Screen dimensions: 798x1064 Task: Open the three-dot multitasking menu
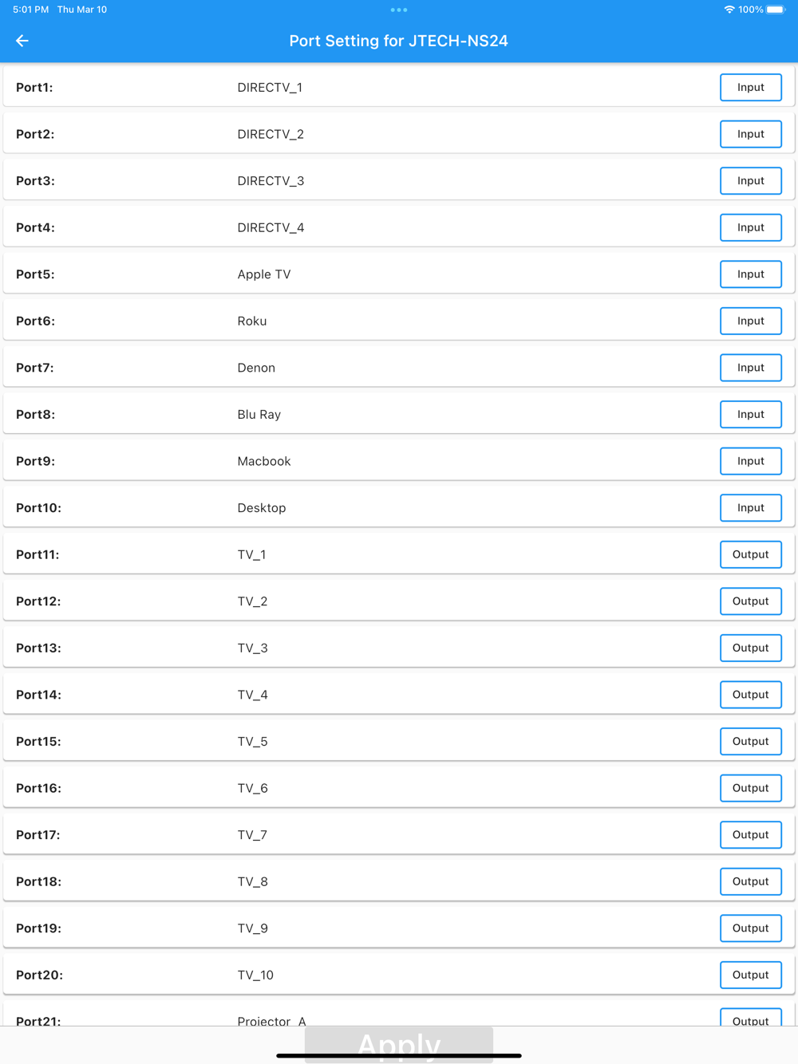(399, 10)
